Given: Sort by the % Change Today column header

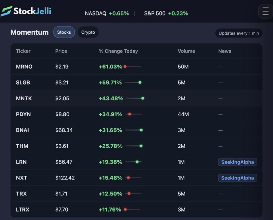Looking at the screenshot, I should (118, 51).
